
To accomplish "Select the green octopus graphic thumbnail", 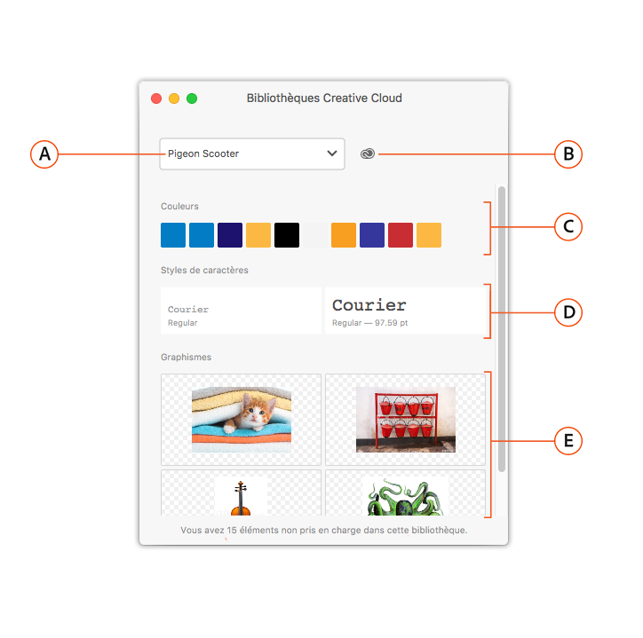I will 405,492.
